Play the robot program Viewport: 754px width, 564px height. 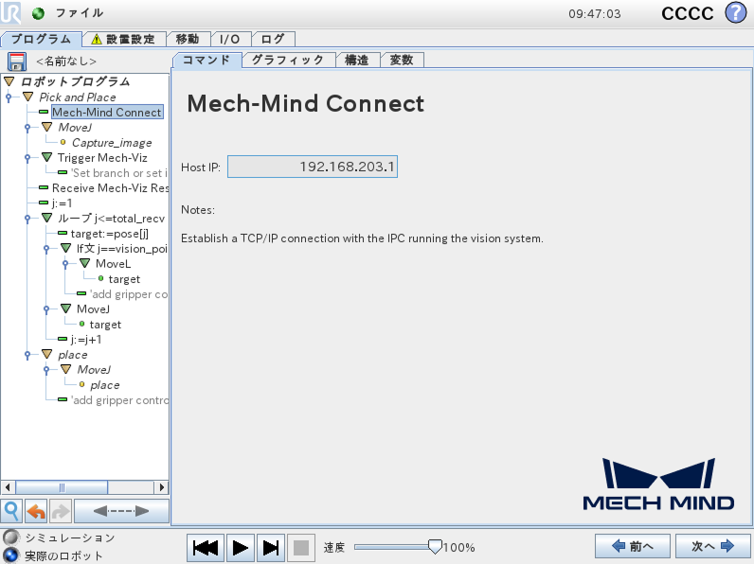click(x=241, y=548)
